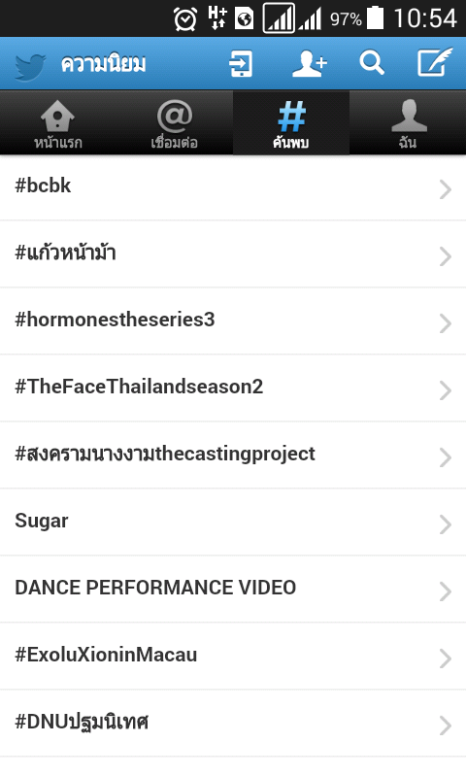The image size is (466, 777).
Task: Switch to the Connect (เชื่อมต่อ) @ tab
Action: point(175,123)
